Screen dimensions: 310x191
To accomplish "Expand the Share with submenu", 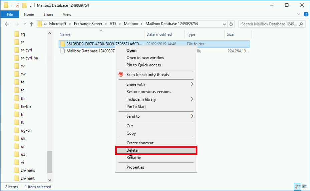I will (x=156, y=84).
